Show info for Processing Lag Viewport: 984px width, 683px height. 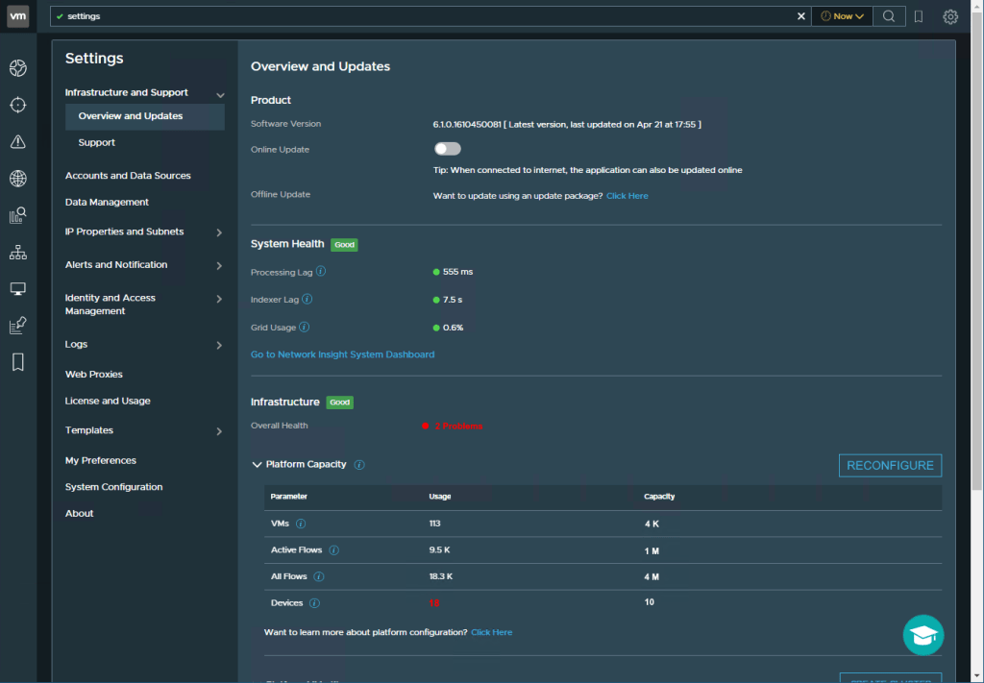[x=321, y=272]
